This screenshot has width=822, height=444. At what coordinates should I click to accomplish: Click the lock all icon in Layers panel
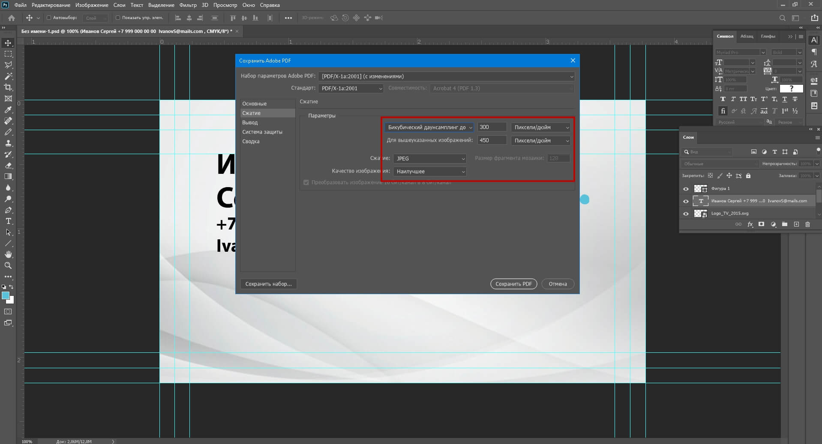748,176
